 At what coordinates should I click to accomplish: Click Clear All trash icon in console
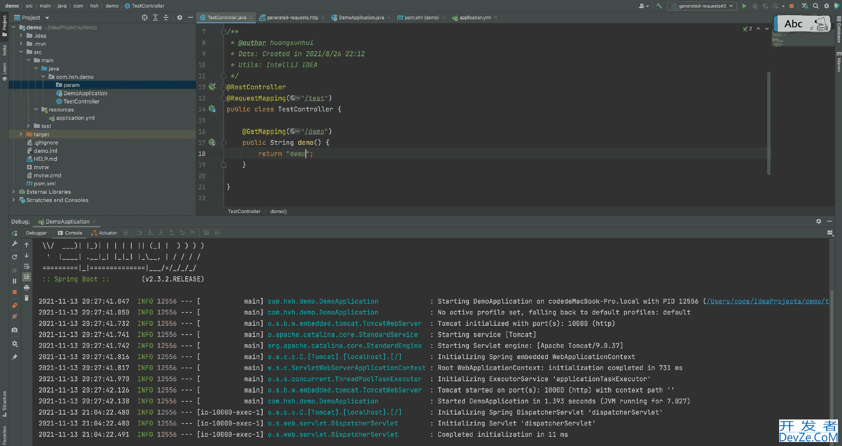pos(27,298)
